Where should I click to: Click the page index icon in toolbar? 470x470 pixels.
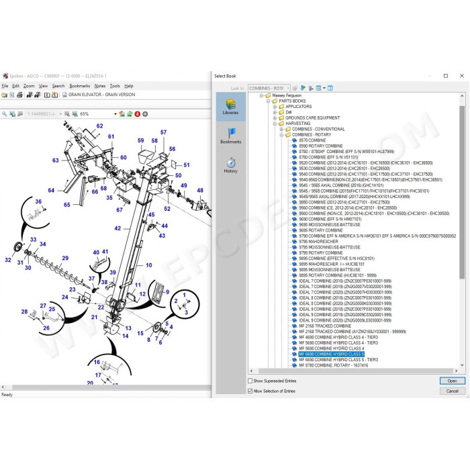(x=11, y=95)
